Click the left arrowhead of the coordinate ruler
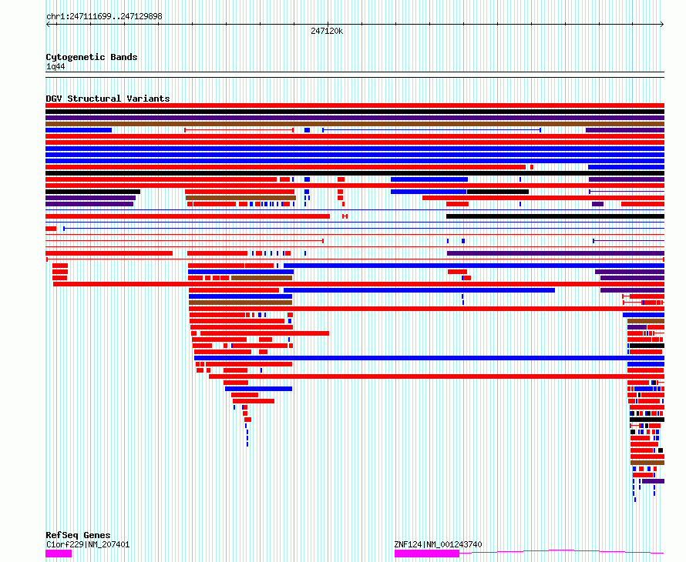686x562 pixels. 48,25
